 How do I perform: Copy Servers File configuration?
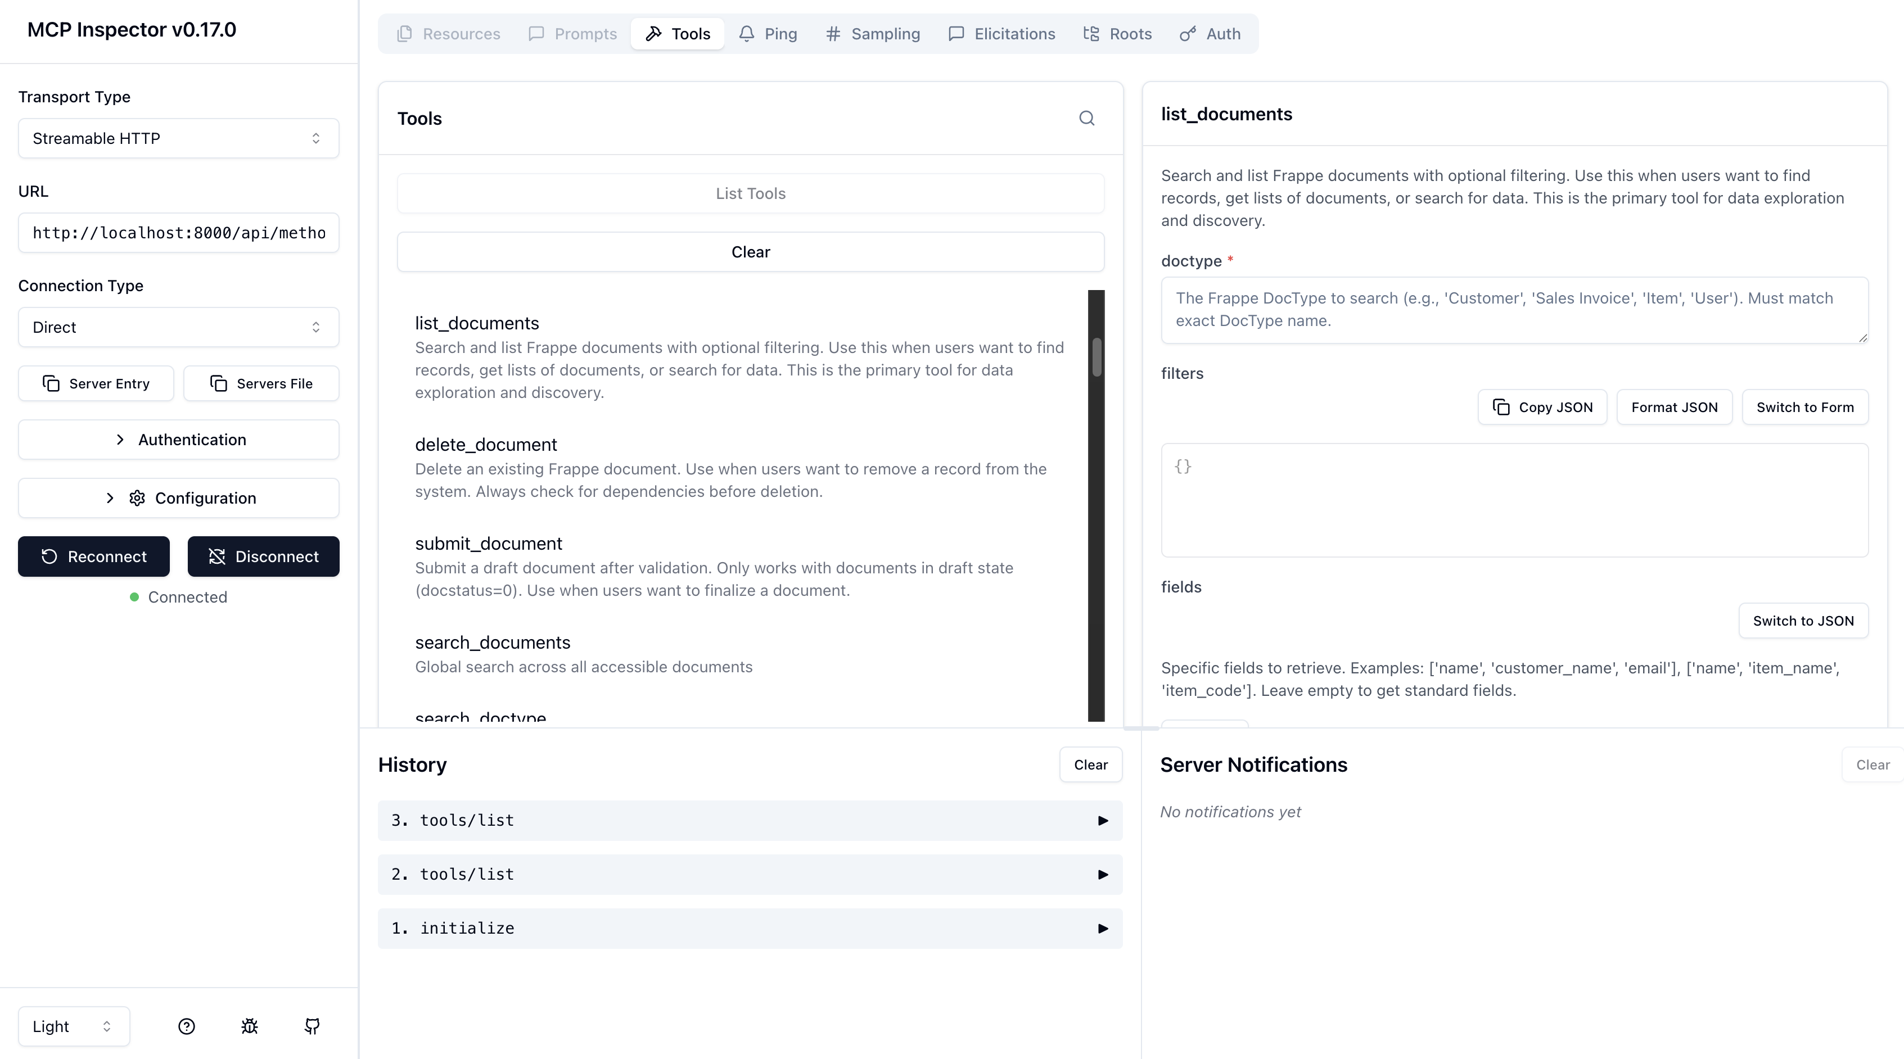click(261, 383)
